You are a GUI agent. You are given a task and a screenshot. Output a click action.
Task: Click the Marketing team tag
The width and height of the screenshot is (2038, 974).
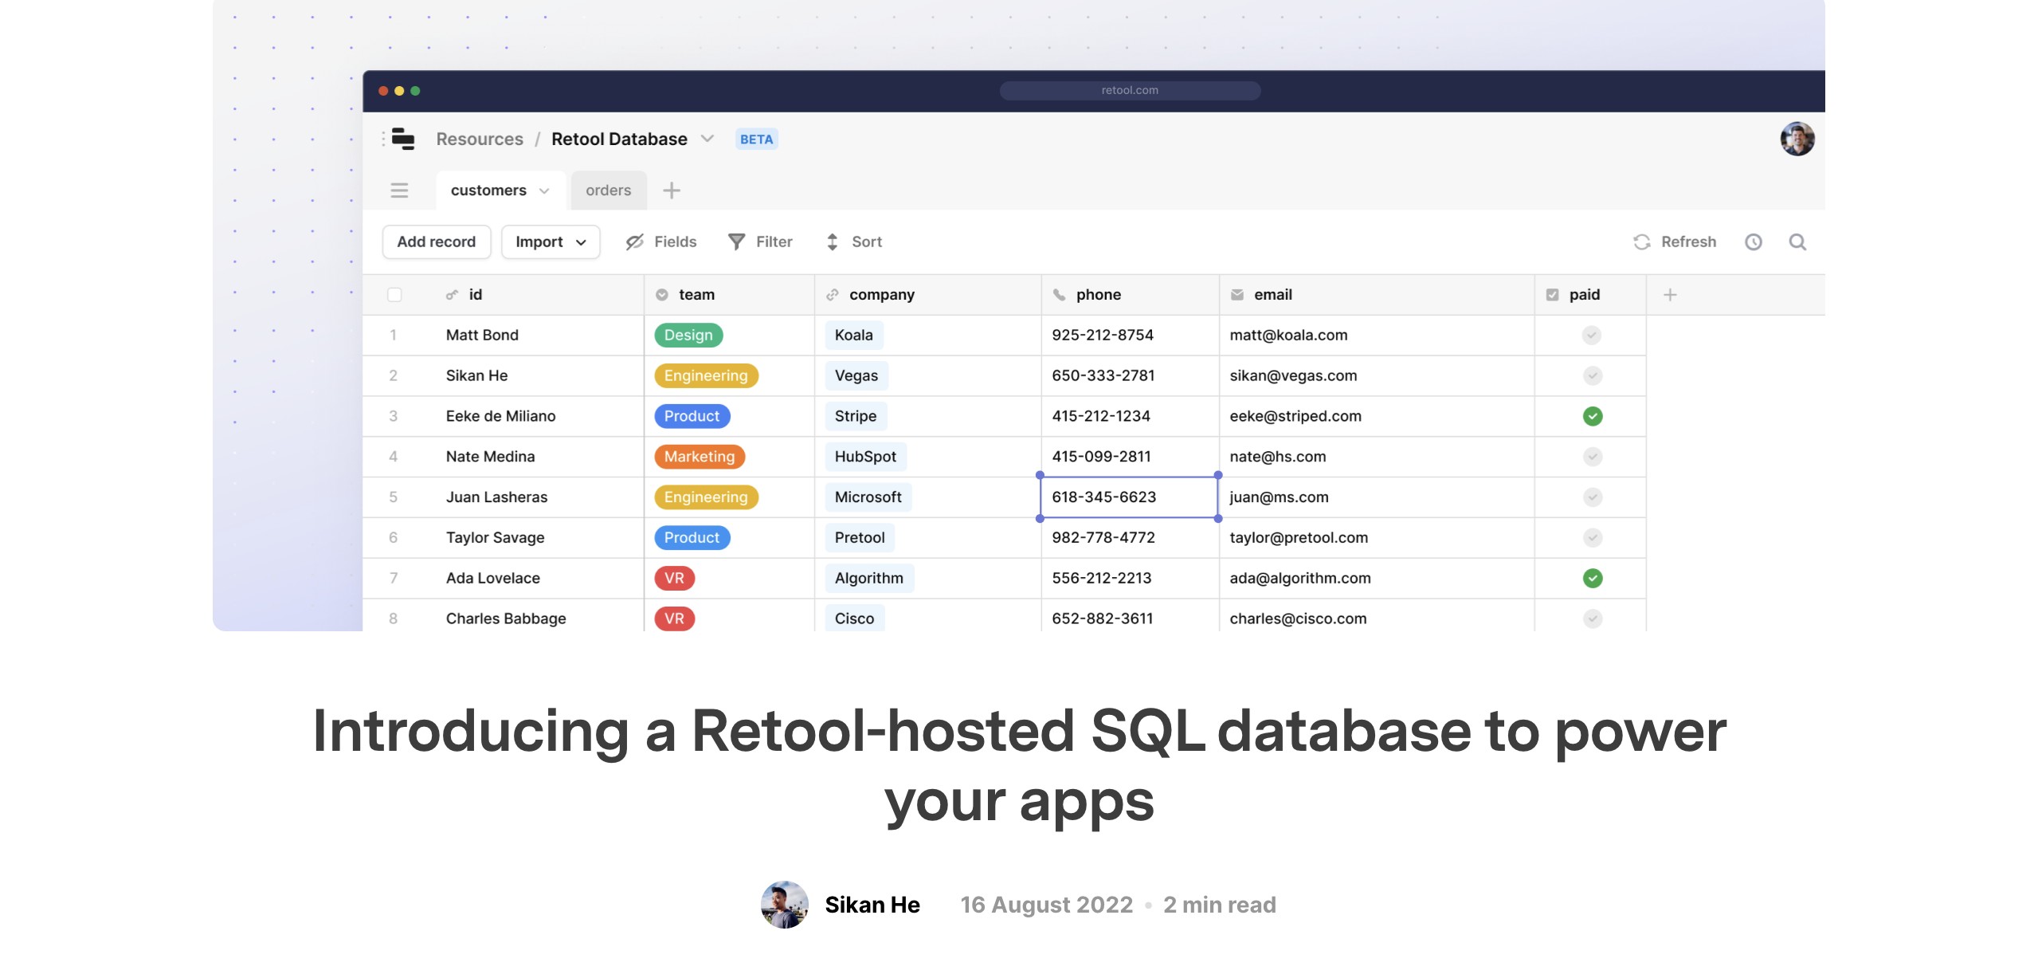[x=700, y=457]
